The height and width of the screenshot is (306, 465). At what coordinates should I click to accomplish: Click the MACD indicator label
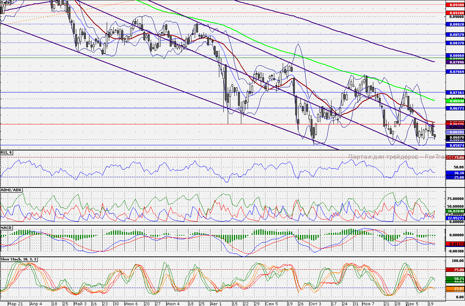tap(7, 228)
